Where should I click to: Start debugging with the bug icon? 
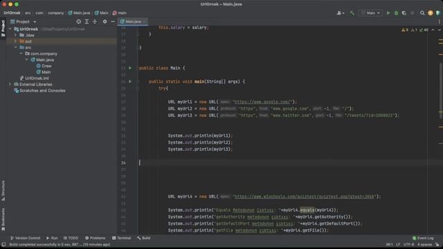coord(396,13)
